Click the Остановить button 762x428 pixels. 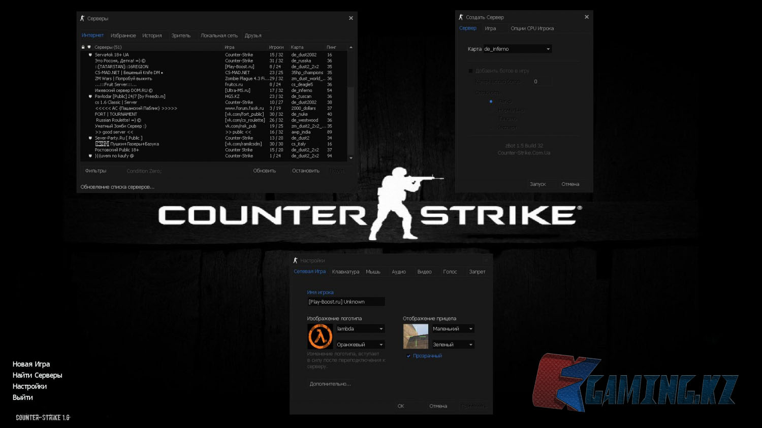coord(306,171)
